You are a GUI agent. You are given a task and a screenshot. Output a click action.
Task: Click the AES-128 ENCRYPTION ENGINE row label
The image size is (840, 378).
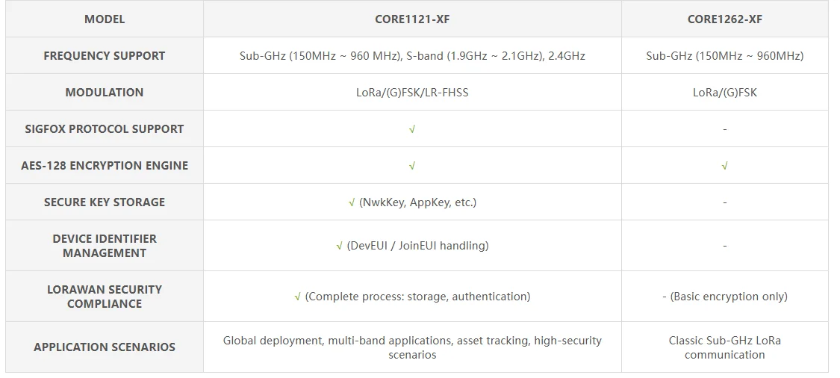pyautogui.click(x=105, y=166)
